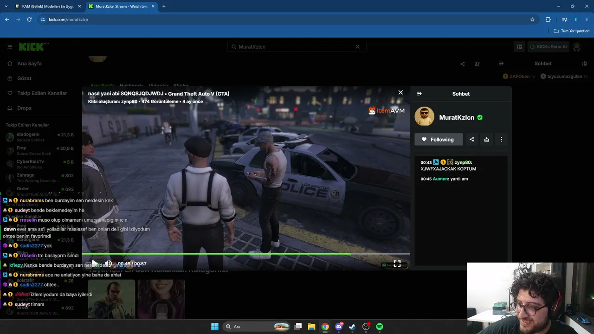Open Gözat in the sidebar
Image resolution: width=594 pixels, height=334 pixels.
[x=24, y=78]
